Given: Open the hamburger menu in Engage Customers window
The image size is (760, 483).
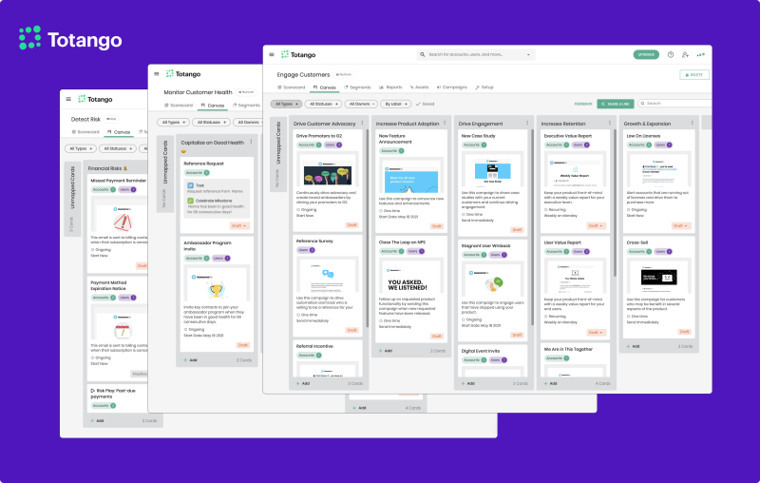Looking at the screenshot, I should 272,55.
